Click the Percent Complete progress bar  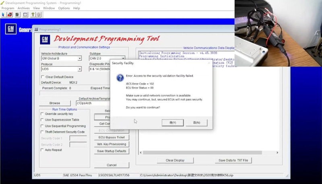click(75, 94)
